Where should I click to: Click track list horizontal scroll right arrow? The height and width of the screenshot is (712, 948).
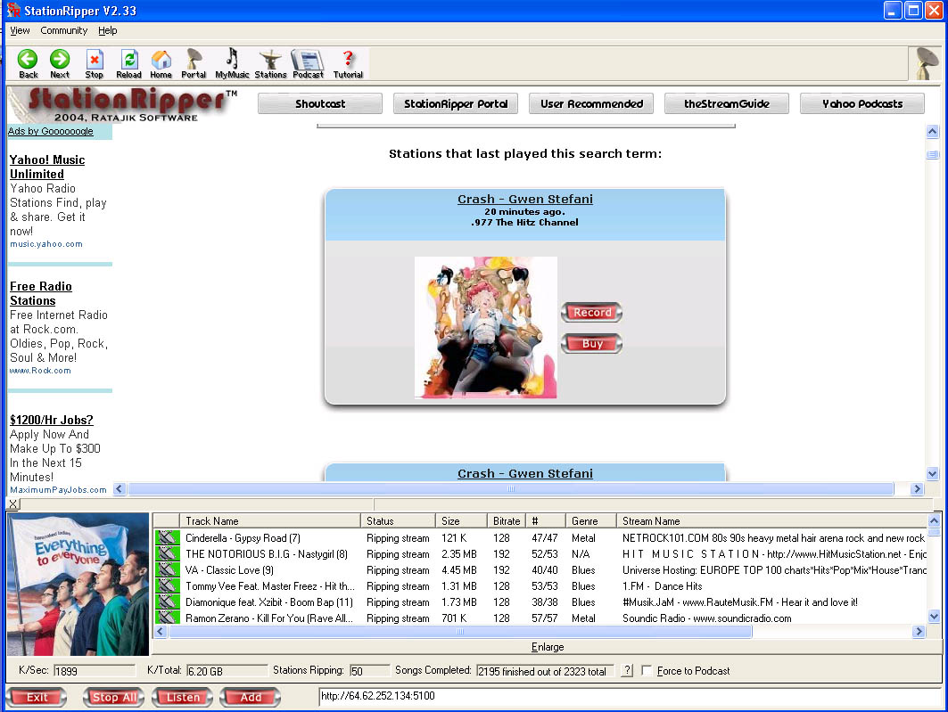pyautogui.click(x=919, y=631)
